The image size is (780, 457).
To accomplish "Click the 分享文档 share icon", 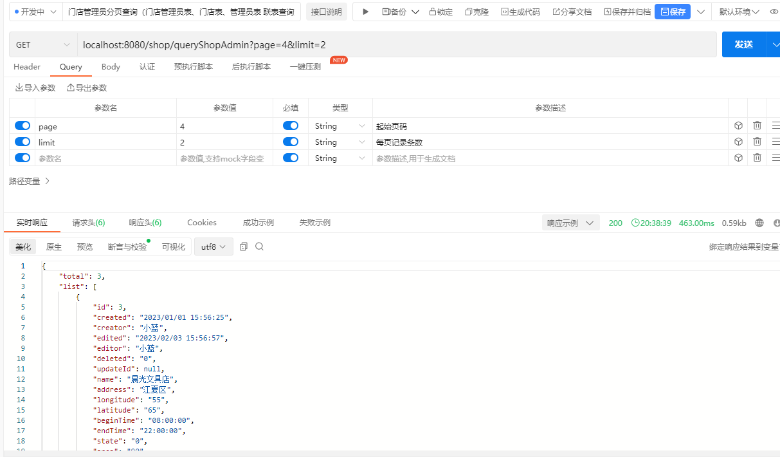I will [x=571, y=11].
